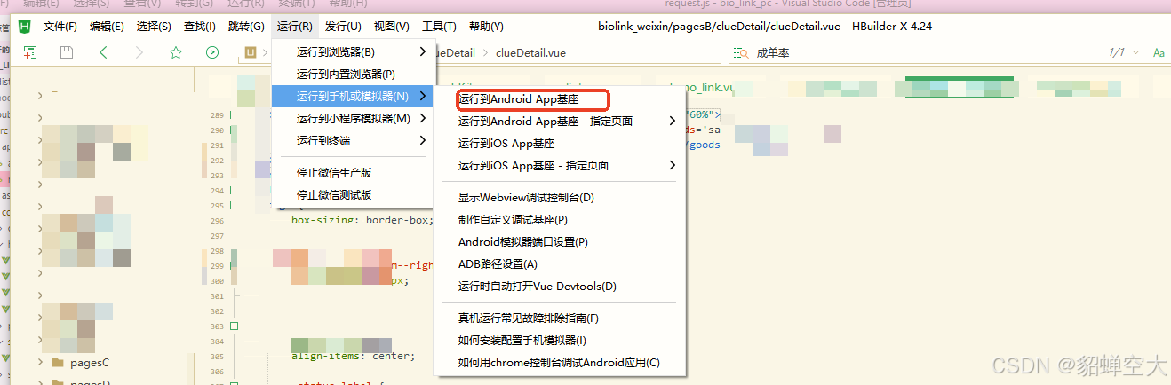The width and height of the screenshot is (1171, 385).
Task: Click the 运行(R) menu
Action: click(295, 27)
